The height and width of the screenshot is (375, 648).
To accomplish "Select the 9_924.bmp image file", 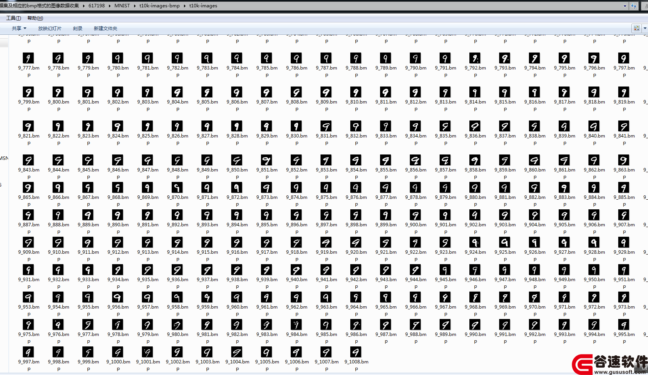I will click(475, 248).
